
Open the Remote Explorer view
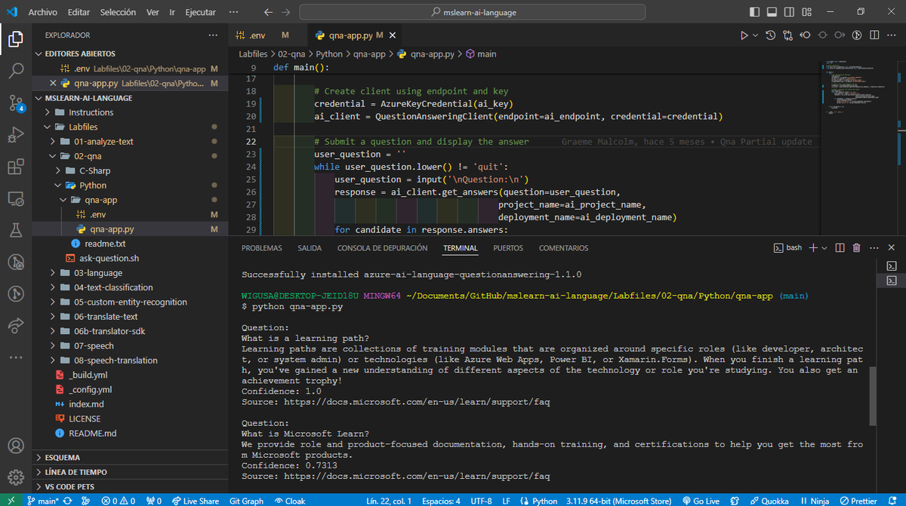tap(16, 199)
